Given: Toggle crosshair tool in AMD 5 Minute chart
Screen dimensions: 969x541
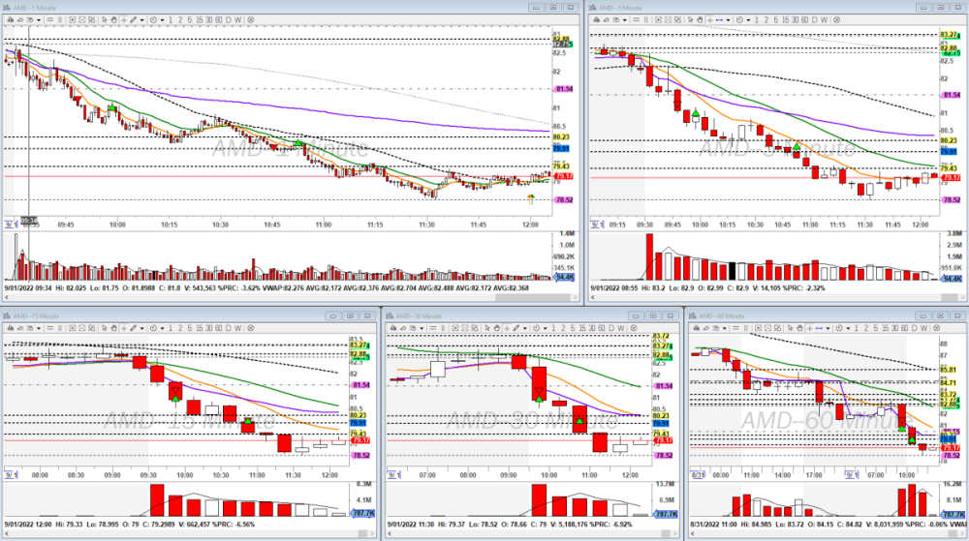Looking at the screenshot, I should [x=709, y=19].
